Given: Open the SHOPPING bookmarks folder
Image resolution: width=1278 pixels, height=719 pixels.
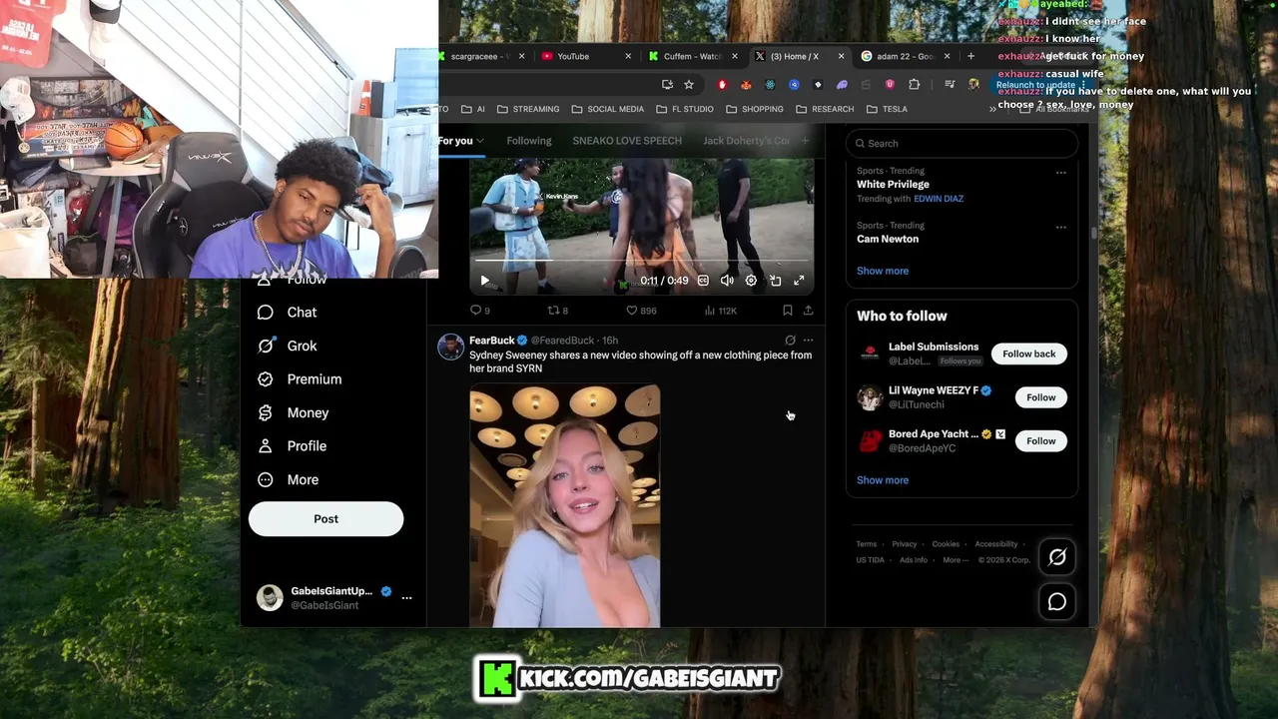Looking at the screenshot, I should pos(755,109).
